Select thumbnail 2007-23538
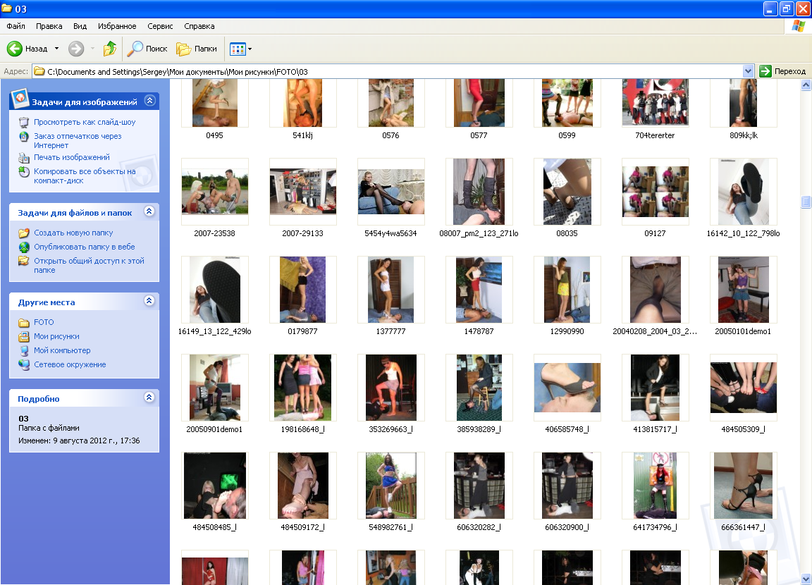The image size is (812, 585). click(x=215, y=192)
